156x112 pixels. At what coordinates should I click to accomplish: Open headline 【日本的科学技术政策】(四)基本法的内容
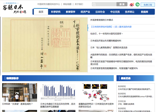111,27
